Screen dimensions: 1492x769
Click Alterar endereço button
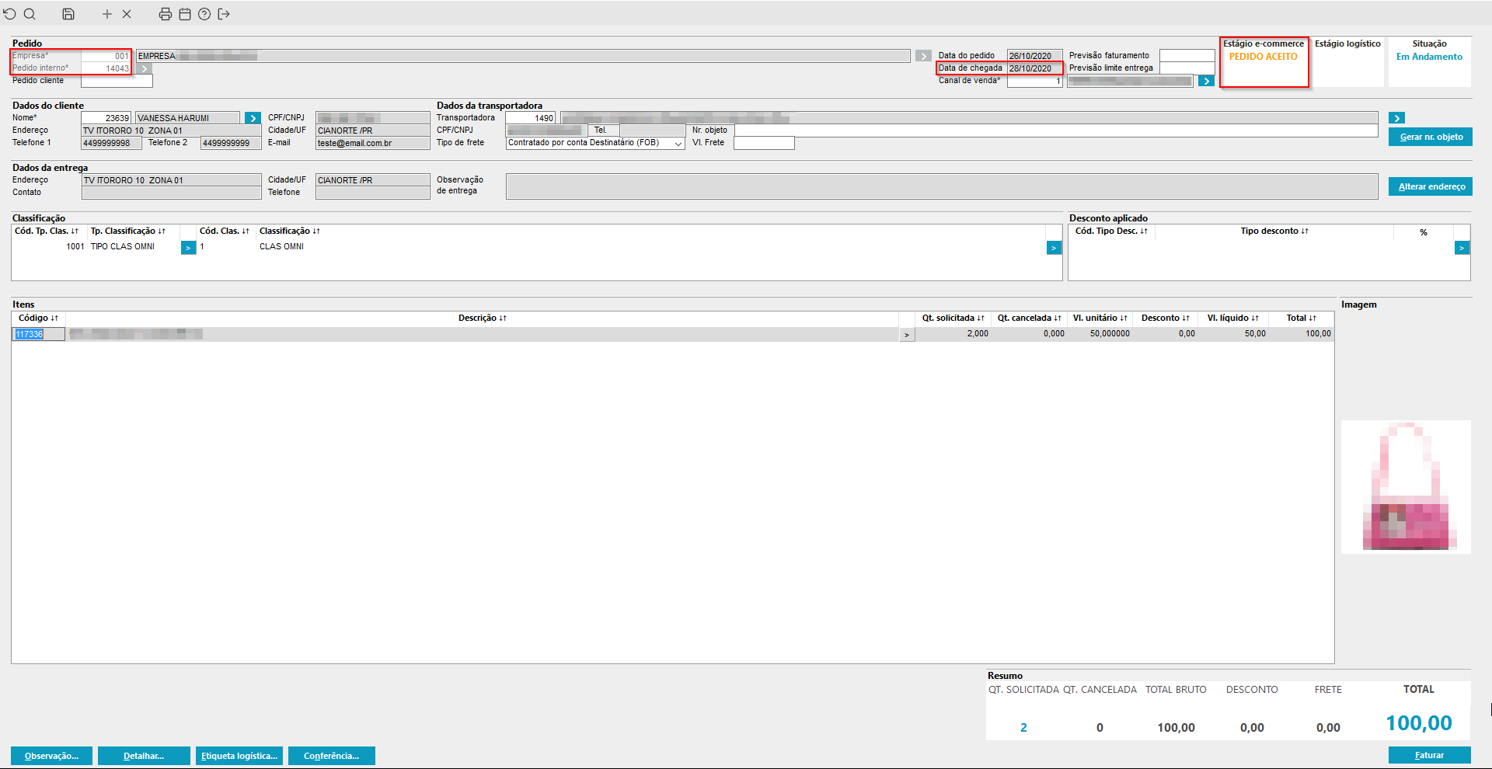[x=1431, y=186]
